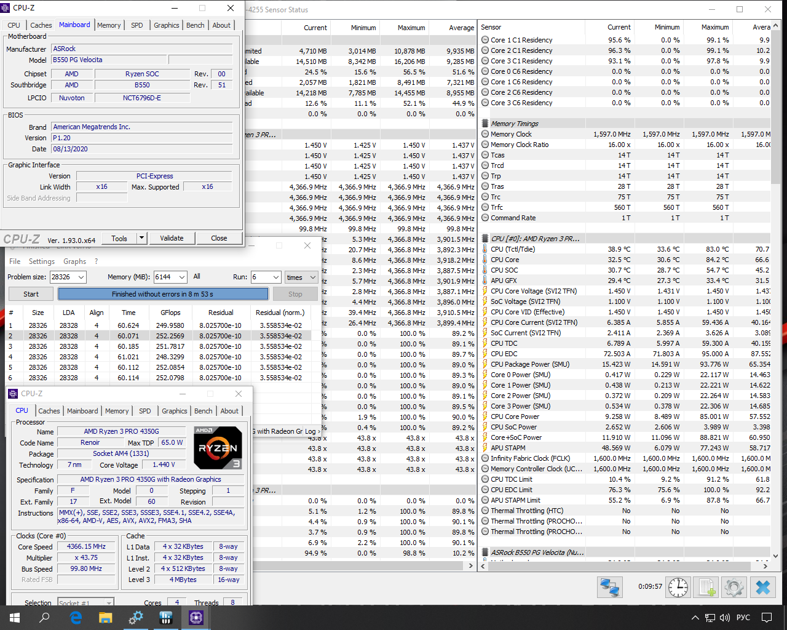
Task: Click the HWiNFO network remote monitoring icon
Action: [609, 587]
